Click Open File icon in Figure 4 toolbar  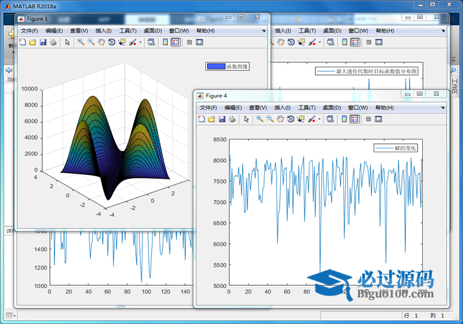pos(211,119)
